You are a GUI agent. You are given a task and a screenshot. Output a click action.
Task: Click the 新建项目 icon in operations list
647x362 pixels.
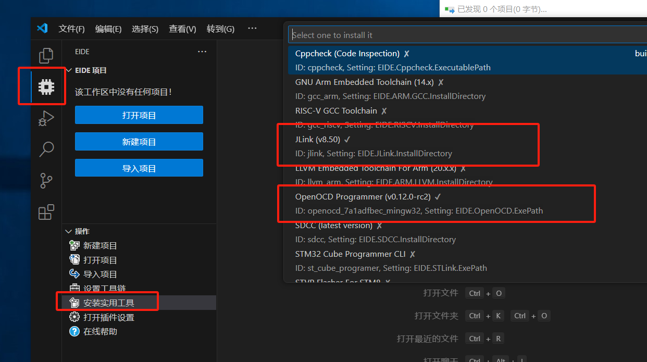(74, 246)
